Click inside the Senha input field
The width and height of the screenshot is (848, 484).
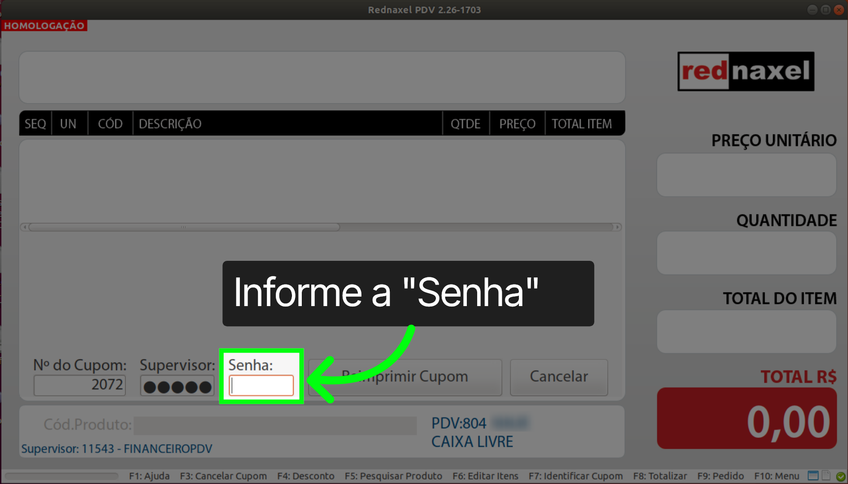[x=261, y=385]
